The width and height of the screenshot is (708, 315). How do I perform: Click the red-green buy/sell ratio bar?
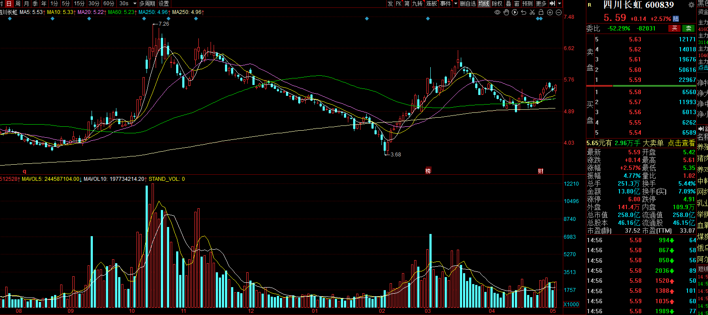(x=641, y=86)
